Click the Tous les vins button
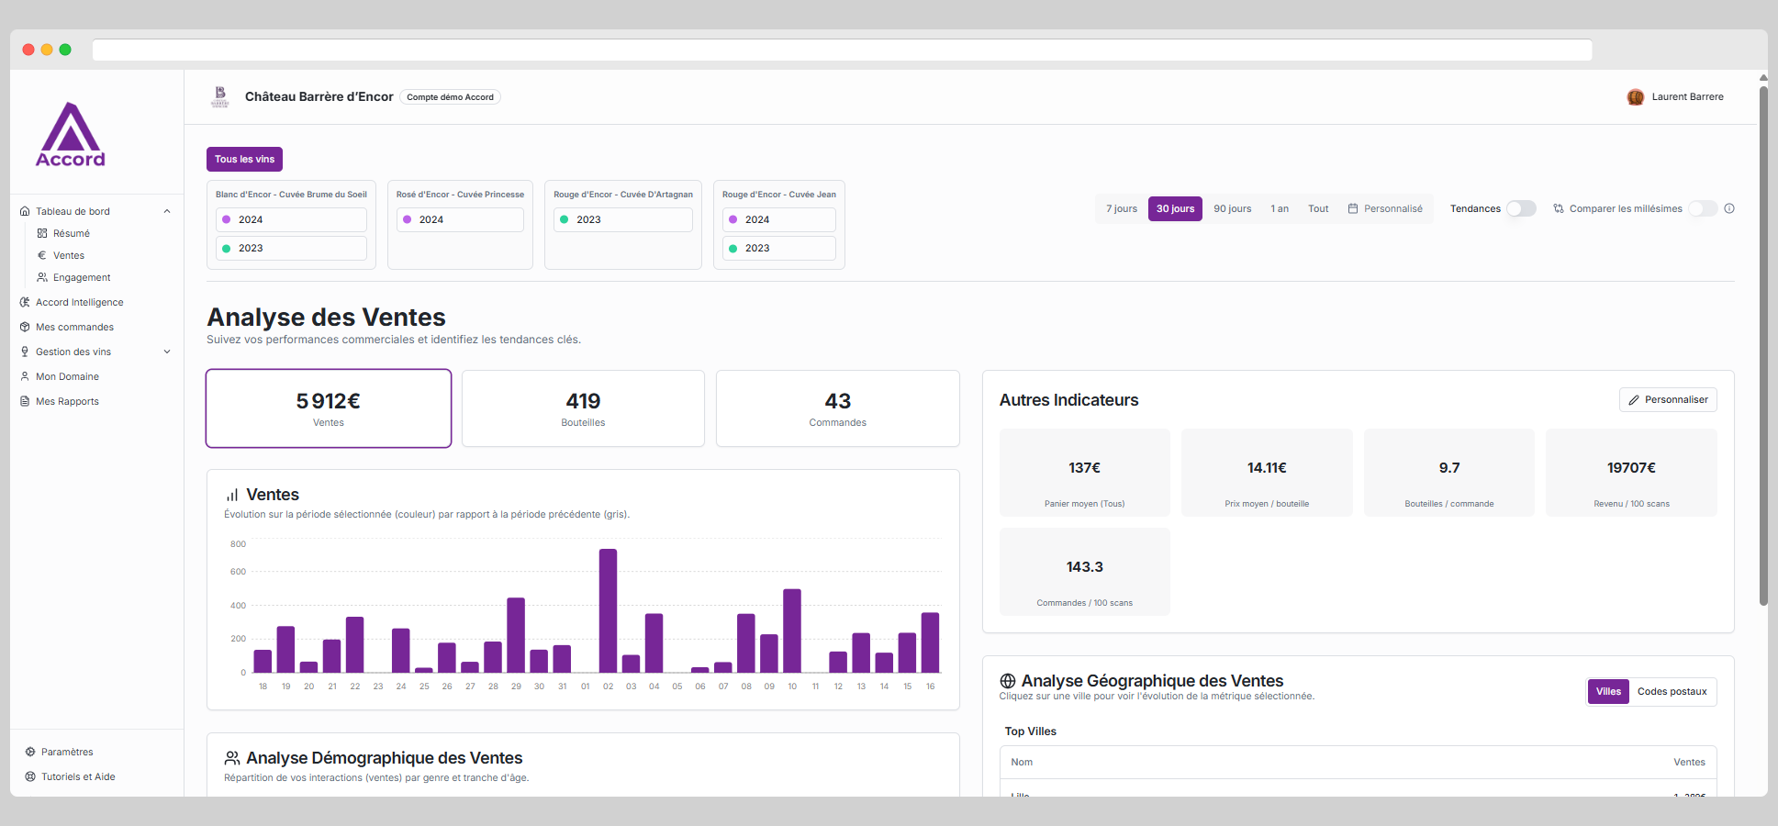 click(x=244, y=159)
